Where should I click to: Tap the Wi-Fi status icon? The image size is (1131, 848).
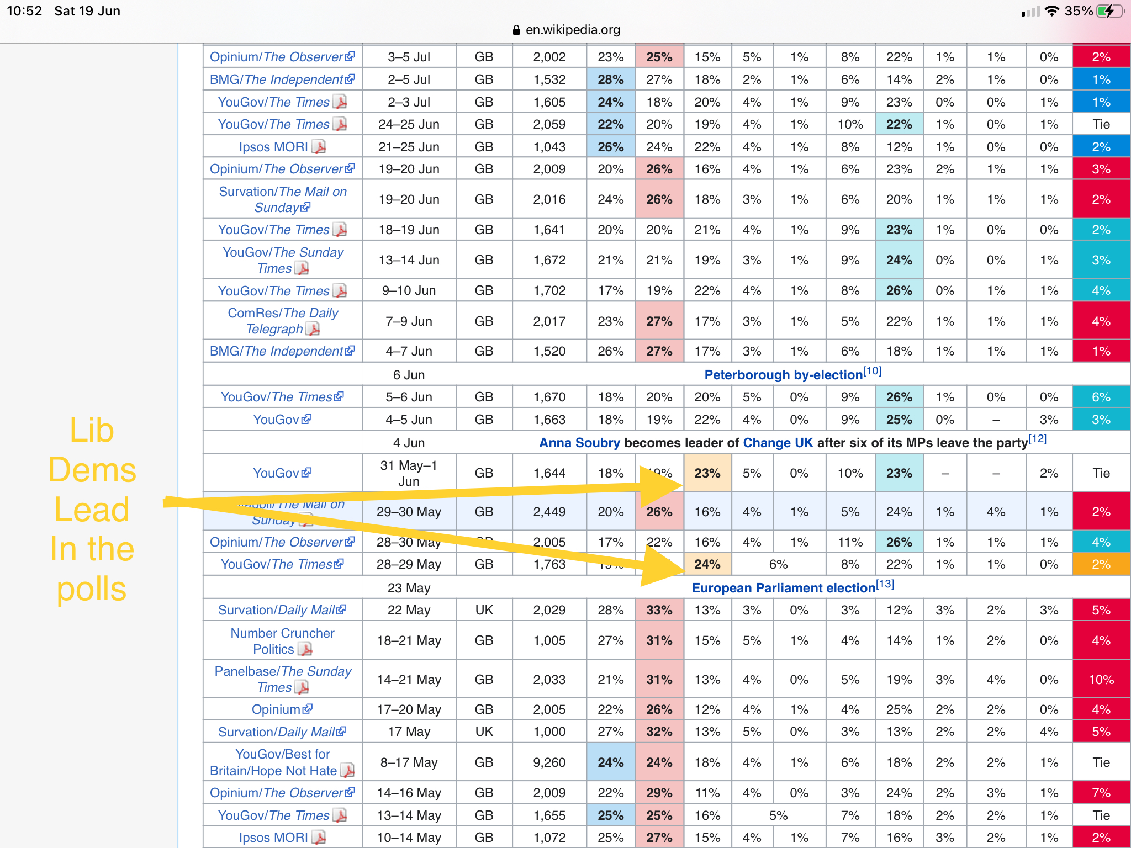click(1052, 11)
